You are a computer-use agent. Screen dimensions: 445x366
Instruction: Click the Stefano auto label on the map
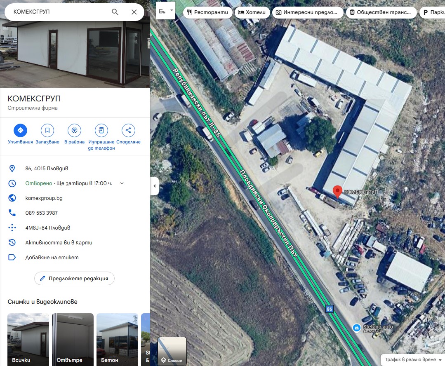pos(378,327)
